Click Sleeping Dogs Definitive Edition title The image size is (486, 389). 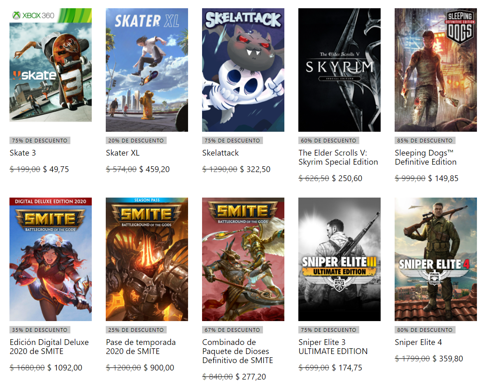point(426,158)
